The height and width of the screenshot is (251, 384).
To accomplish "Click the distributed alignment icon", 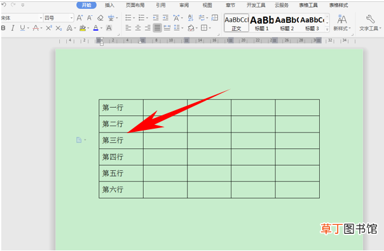I will (x=167, y=28).
